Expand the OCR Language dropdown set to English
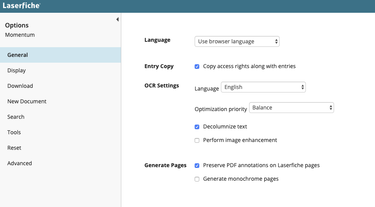Viewport: 375px width, 207px height. point(263,87)
